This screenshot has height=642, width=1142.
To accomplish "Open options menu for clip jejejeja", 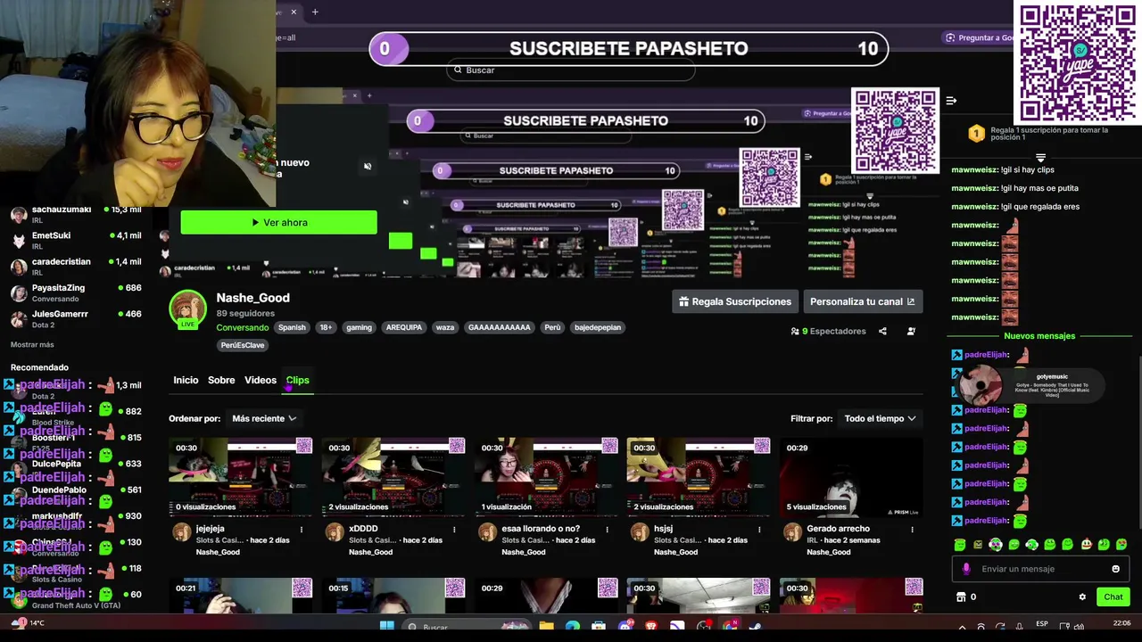I will point(302,529).
